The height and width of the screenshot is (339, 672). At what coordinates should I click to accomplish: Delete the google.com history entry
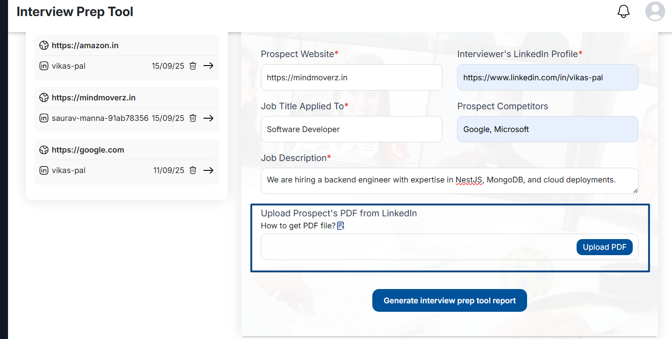tap(193, 170)
